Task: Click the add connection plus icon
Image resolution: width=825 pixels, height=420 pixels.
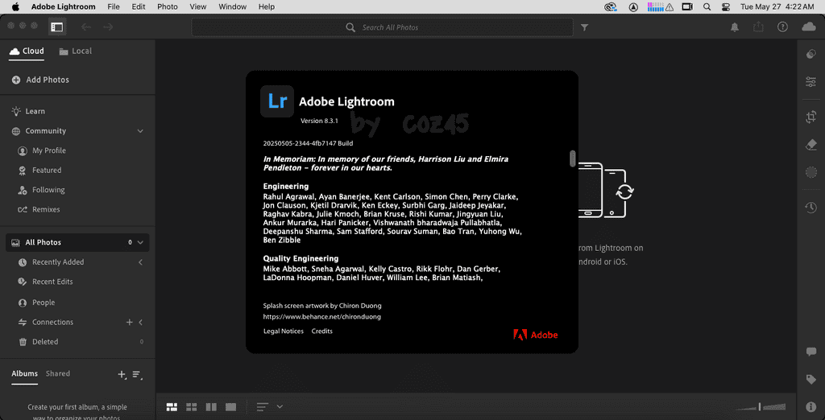Action: tap(129, 322)
